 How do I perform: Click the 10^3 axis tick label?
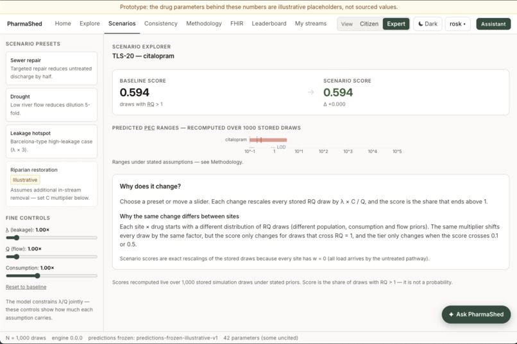tap(348, 151)
